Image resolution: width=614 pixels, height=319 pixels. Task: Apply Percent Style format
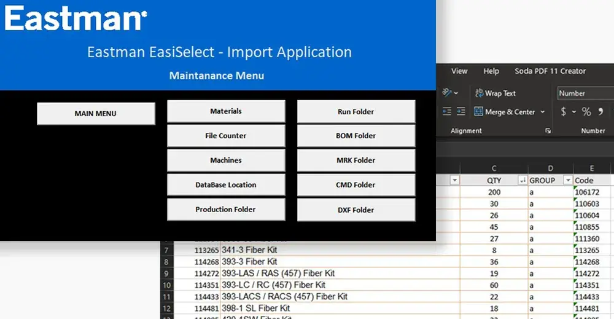(x=586, y=112)
